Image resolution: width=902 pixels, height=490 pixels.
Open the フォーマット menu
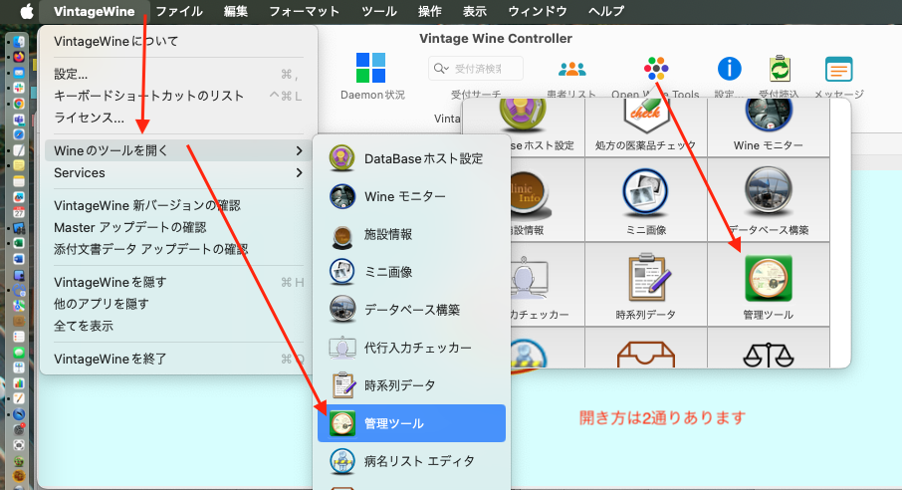pyautogui.click(x=305, y=11)
